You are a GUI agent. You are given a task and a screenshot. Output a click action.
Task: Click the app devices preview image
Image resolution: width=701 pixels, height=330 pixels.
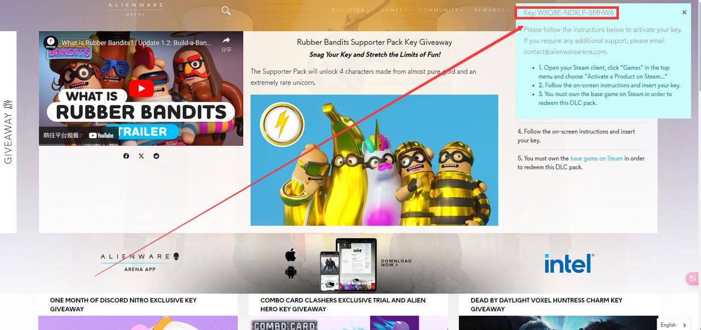348,264
